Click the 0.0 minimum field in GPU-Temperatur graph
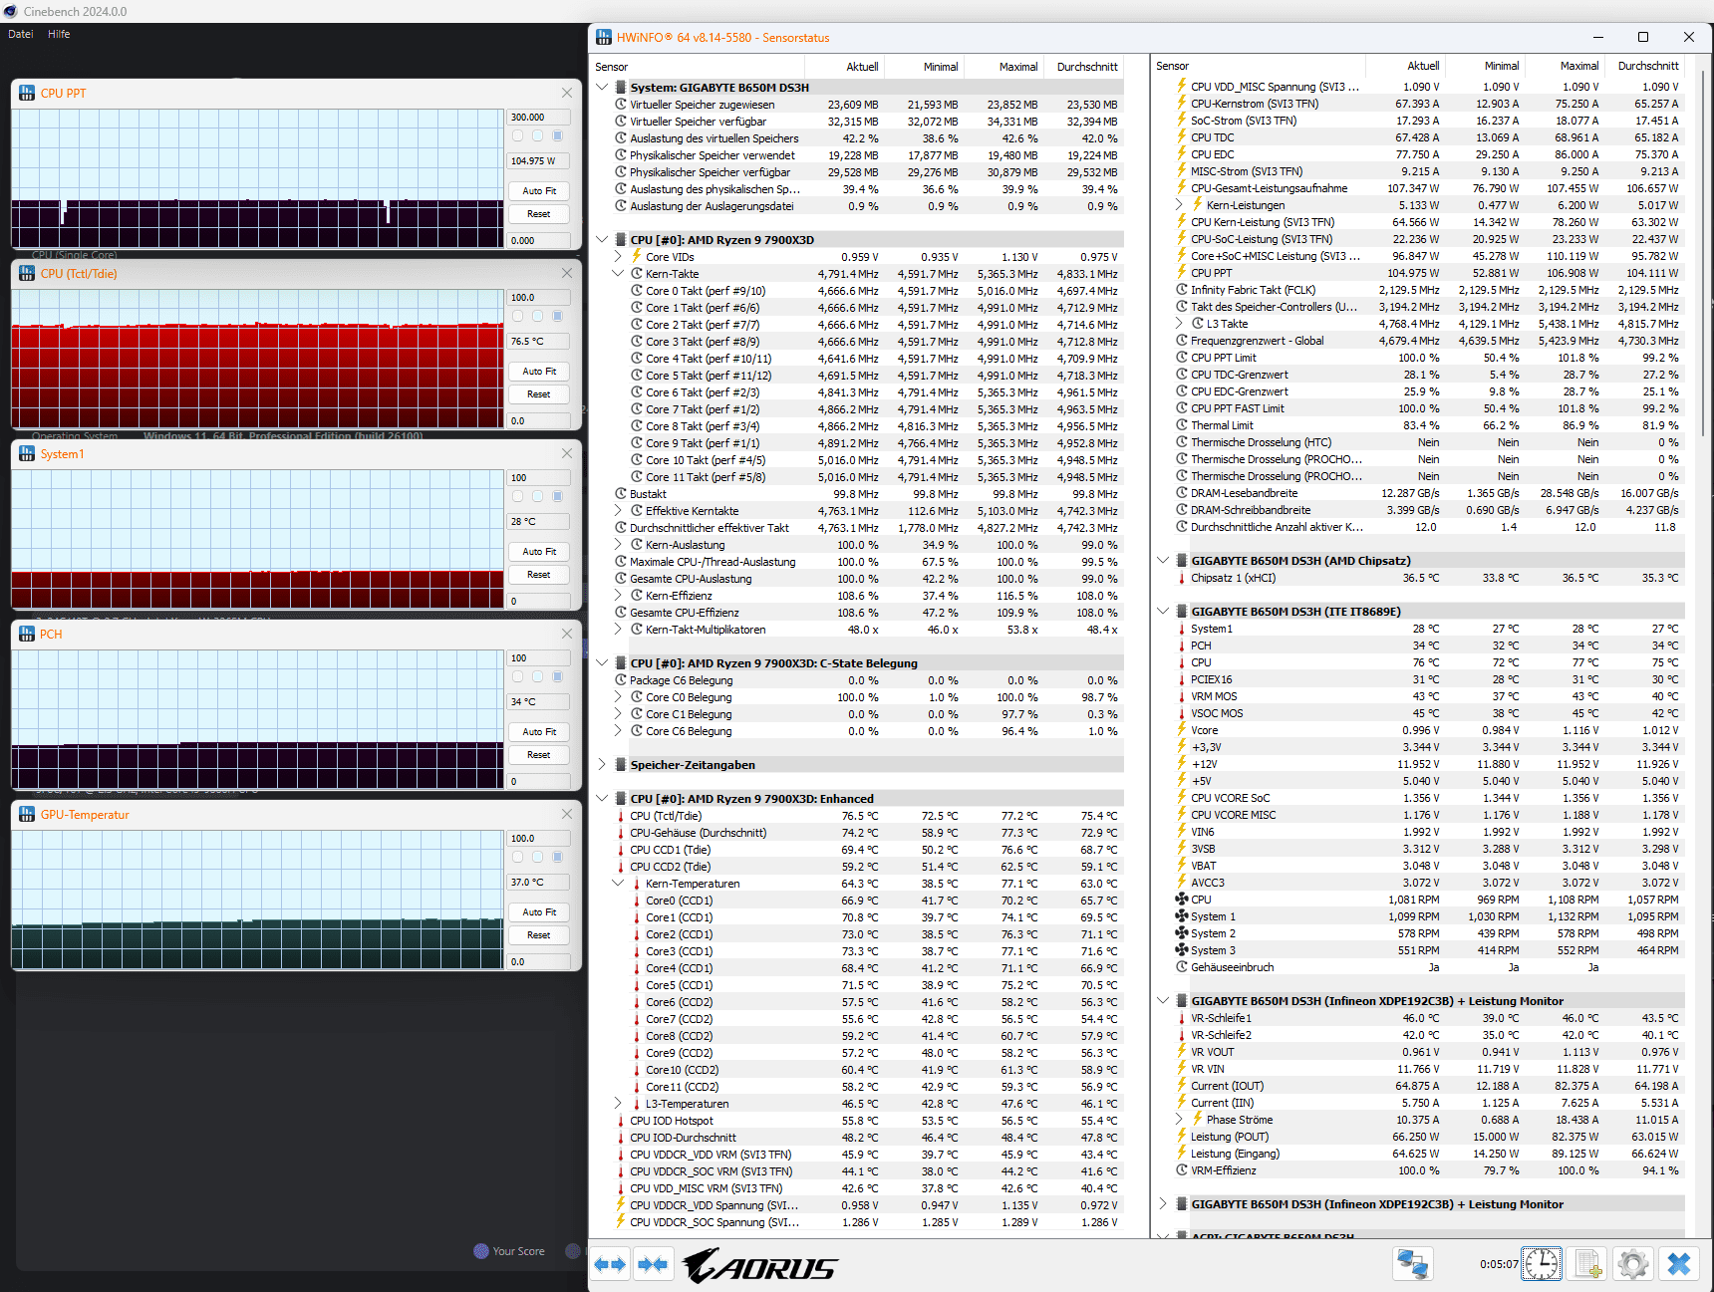Screen dimensions: 1714x1292 pyautogui.click(x=539, y=961)
